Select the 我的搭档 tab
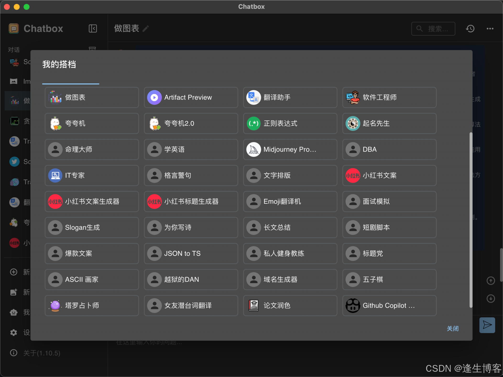503x377 pixels. click(59, 64)
